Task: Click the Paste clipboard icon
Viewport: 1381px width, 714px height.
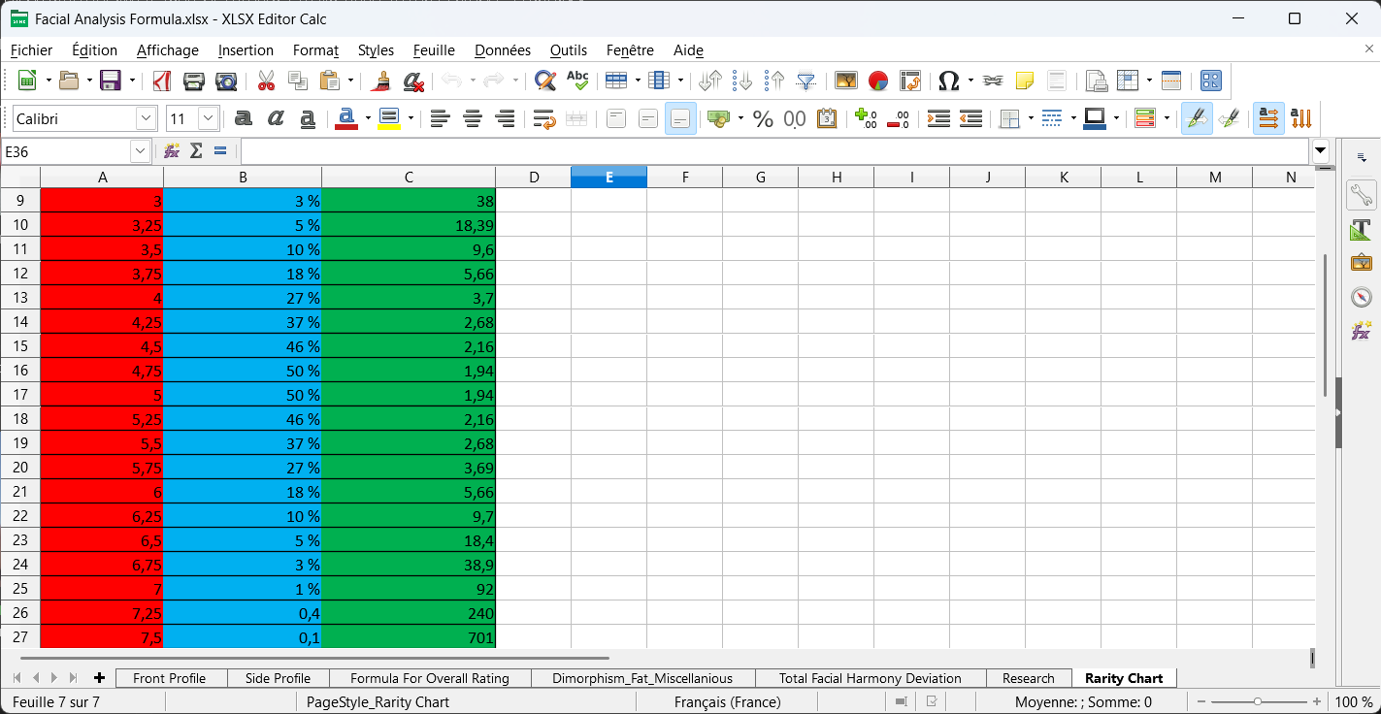Action: [x=330, y=81]
